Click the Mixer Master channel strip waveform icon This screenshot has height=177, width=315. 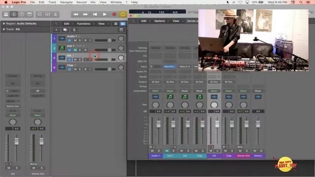pos(258,97)
